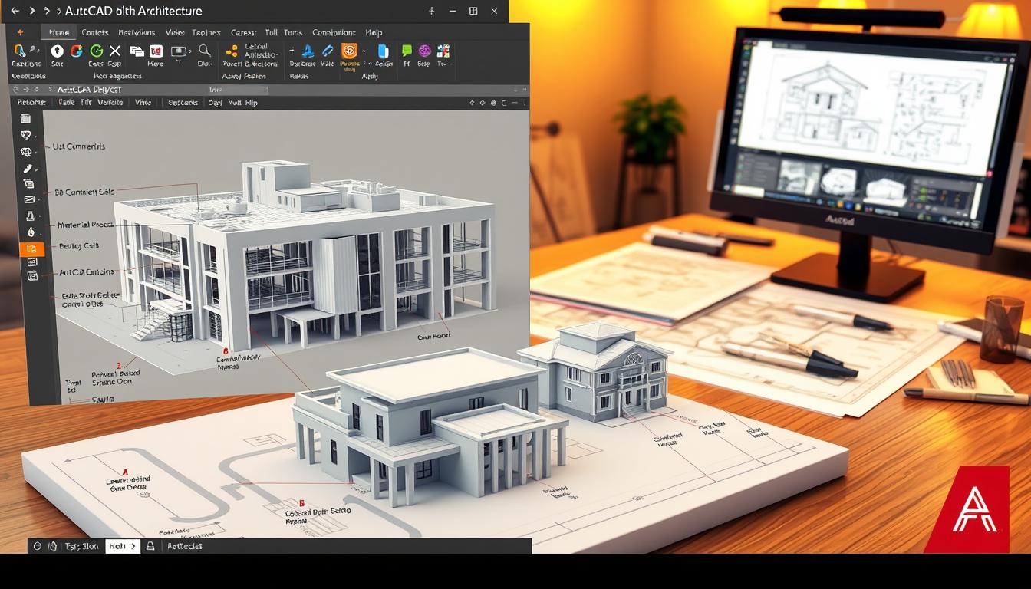Screen dimensions: 1031x589
Task: Open the orange Browser icon in the ribbon
Action: point(349,51)
